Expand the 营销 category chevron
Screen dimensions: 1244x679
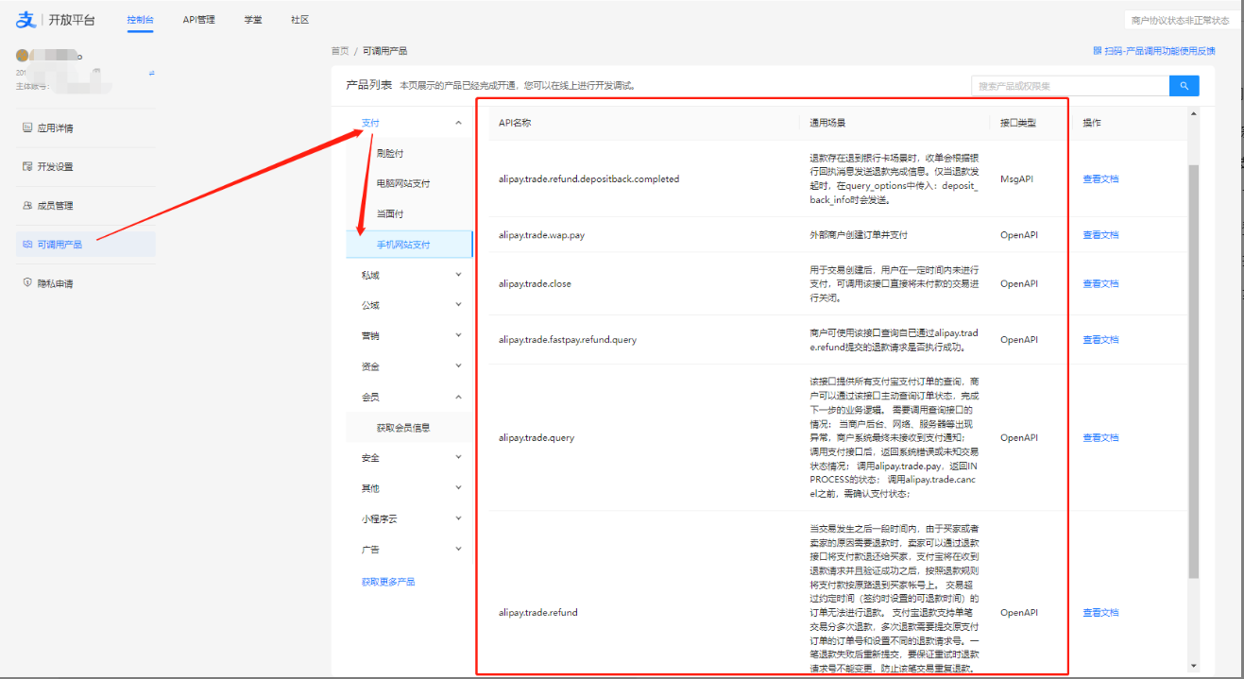pyautogui.click(x=458, y=335)
